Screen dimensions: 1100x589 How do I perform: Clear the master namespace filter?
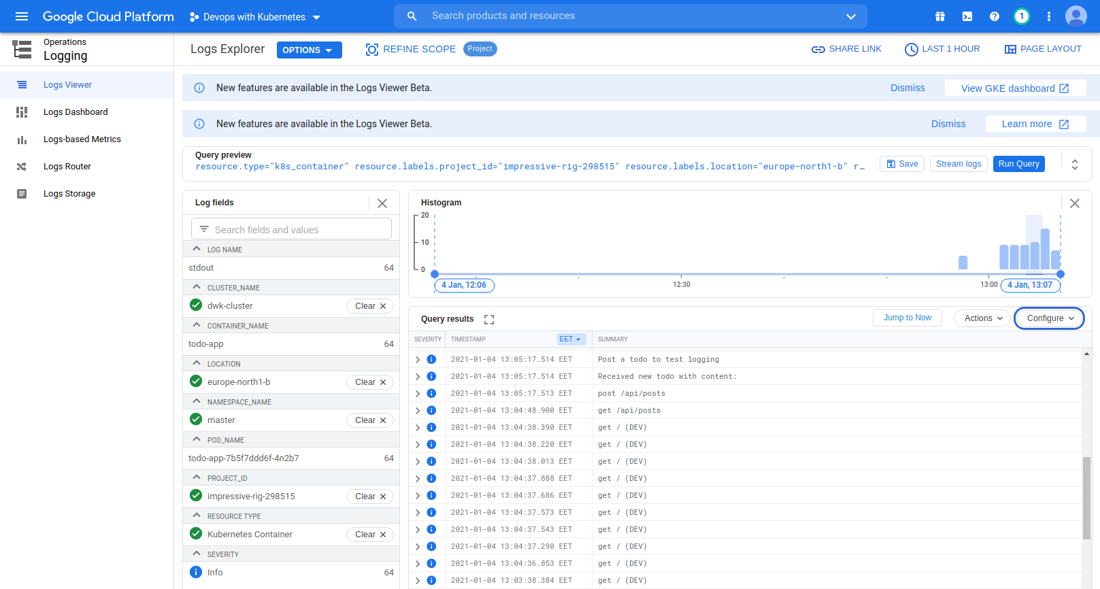(370, 420)
